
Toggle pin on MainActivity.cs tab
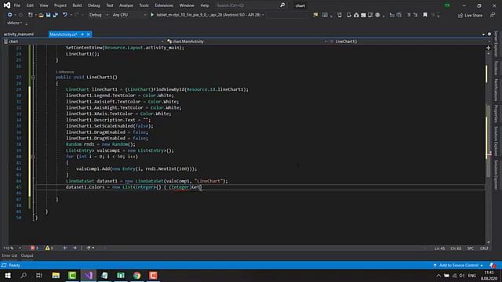pyautogui.click(x=82, y=34)
